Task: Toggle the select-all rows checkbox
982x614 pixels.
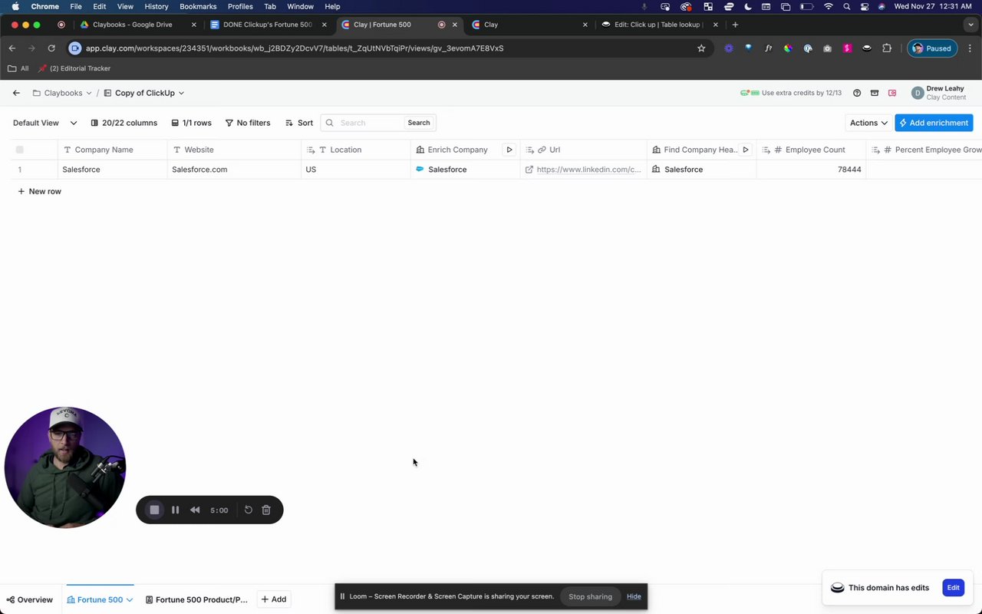Action: click(x=20, y=150)
